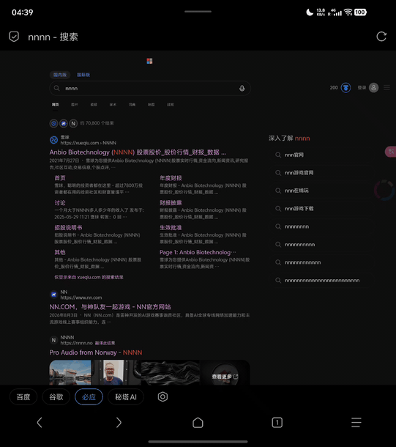Switch search engine to 百度

23,397
